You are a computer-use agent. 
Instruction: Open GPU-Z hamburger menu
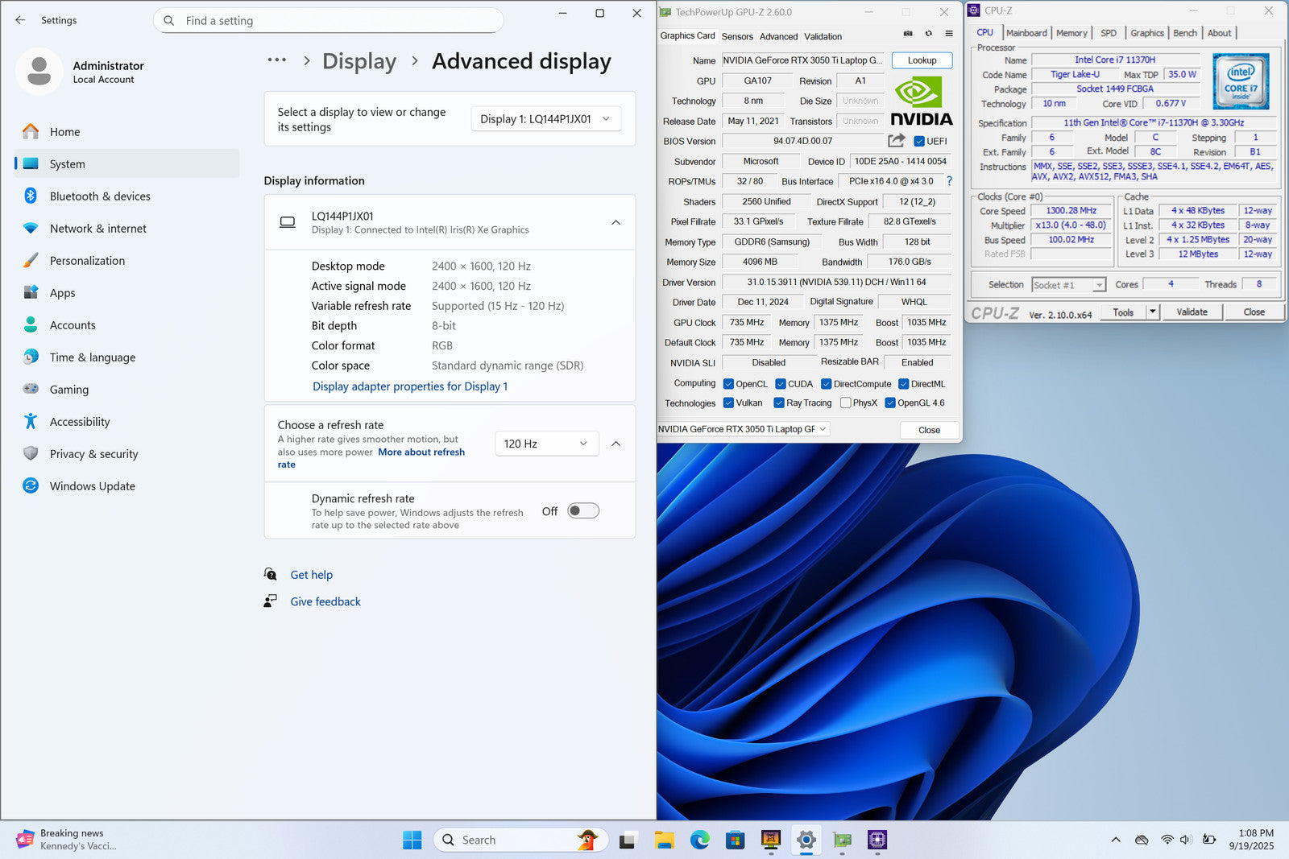click(949, 34)
